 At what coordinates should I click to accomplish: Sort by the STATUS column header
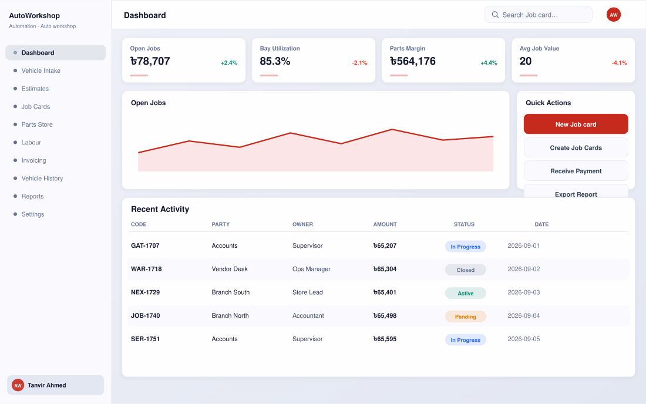(x=464, y=224)
